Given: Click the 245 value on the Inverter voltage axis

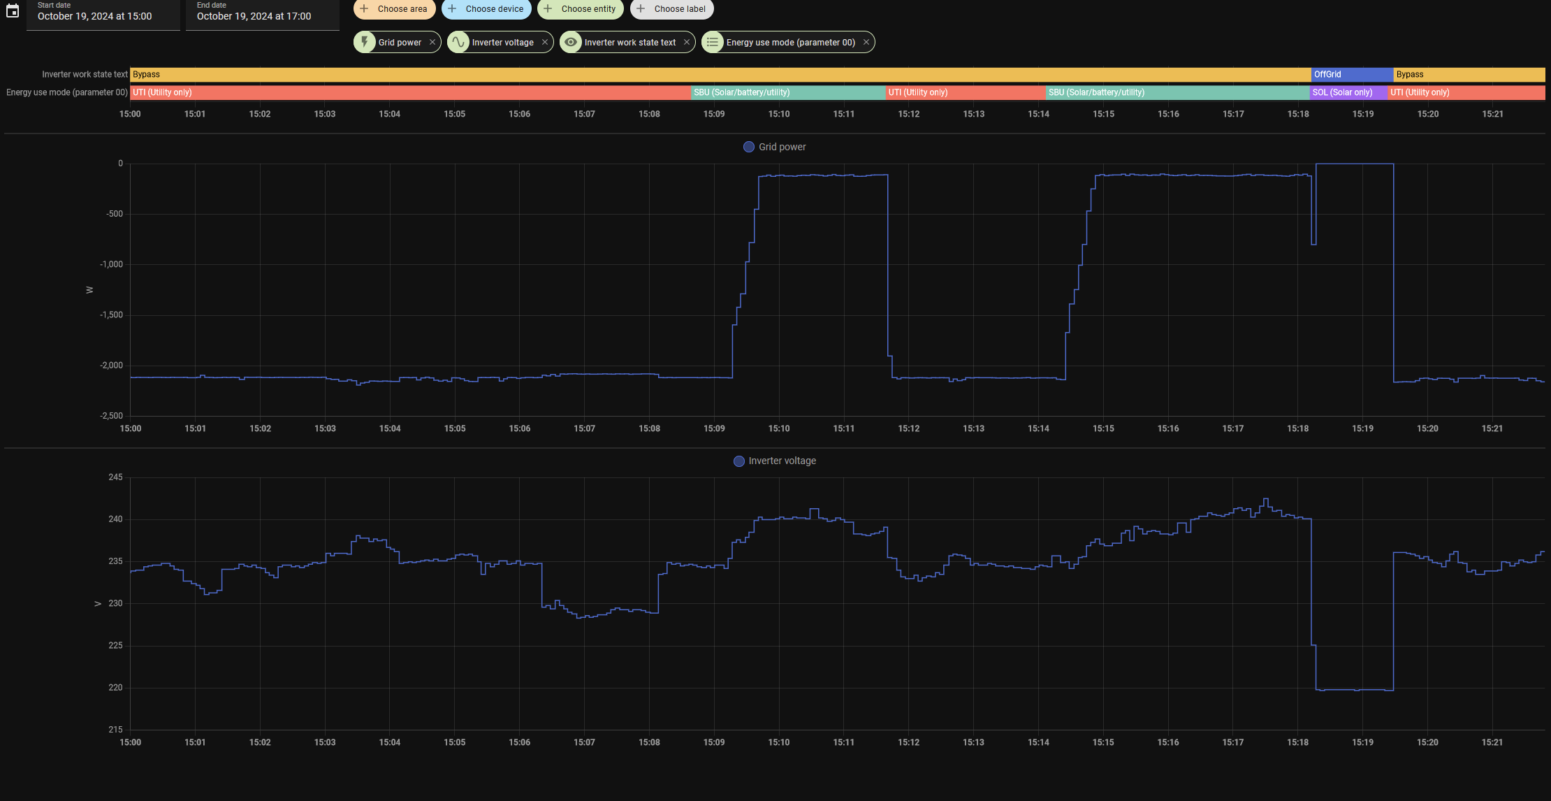Looking at the screenshot, I should pyautogui.click(x=115, y=477).
